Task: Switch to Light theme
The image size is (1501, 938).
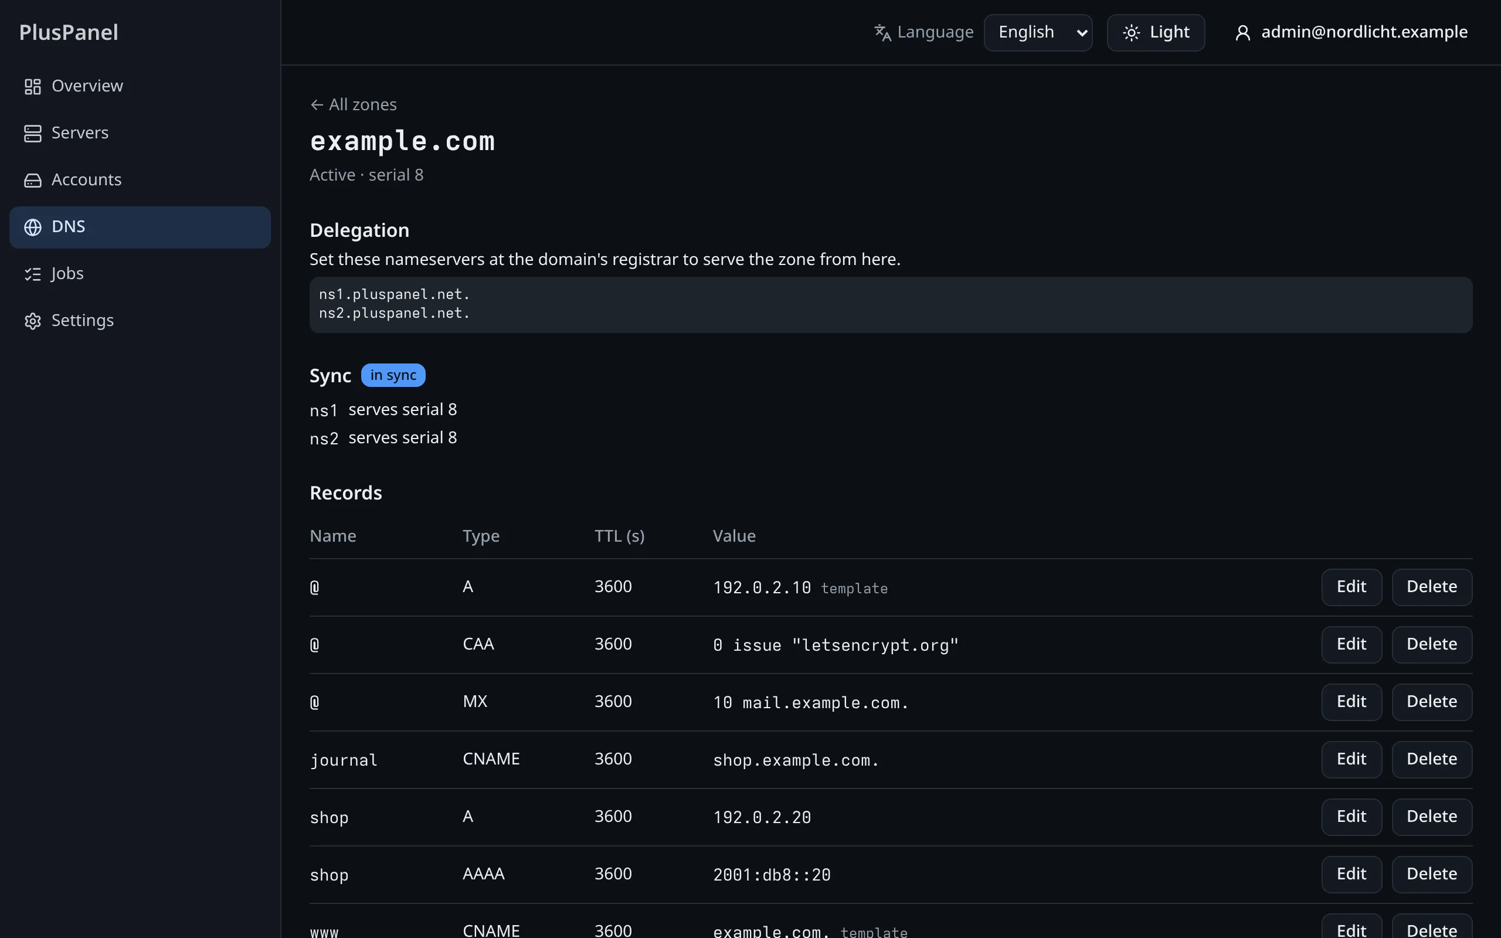Action: (x=1156, y=32)
